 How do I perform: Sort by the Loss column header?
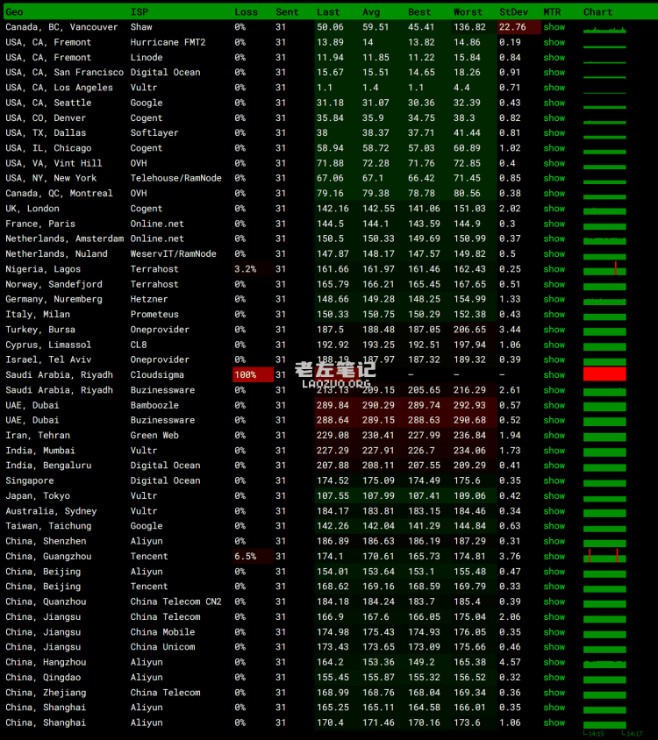[x=246, y=12]
